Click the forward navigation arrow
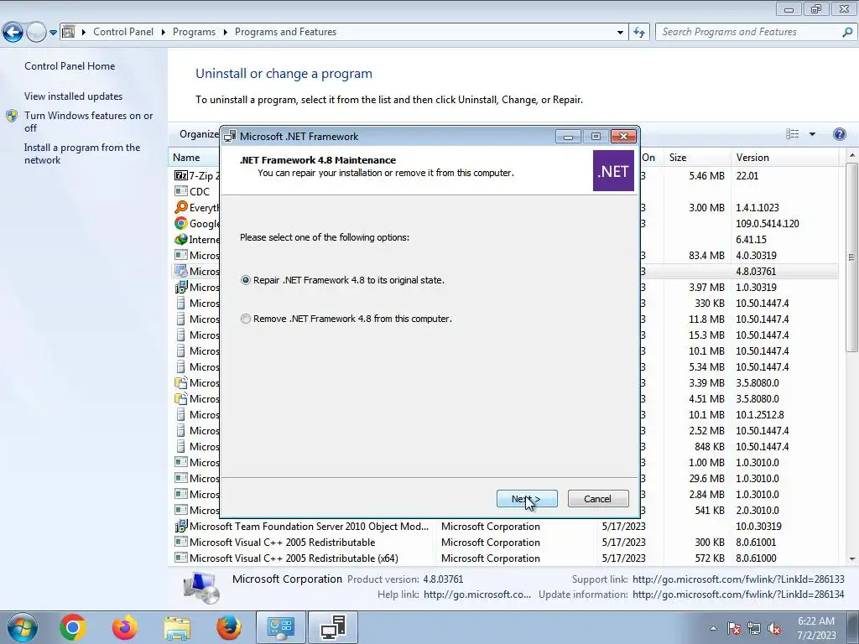Viewport: 859px width, 644px height. coord(36,33)
